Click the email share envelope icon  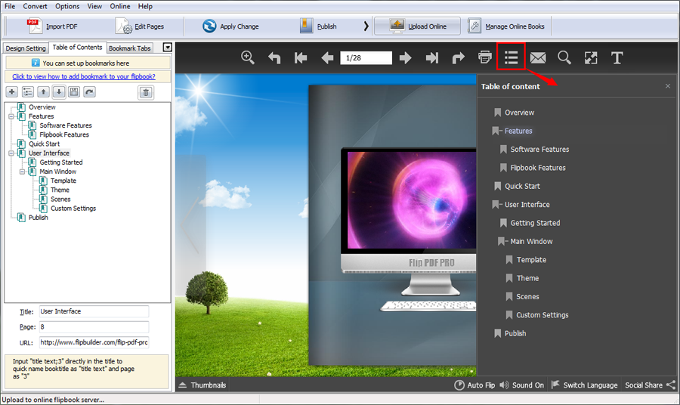(x=538, y=58)
